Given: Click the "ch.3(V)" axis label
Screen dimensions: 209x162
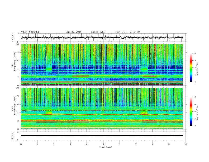Looking at the screenshot, I should [13, 136].
